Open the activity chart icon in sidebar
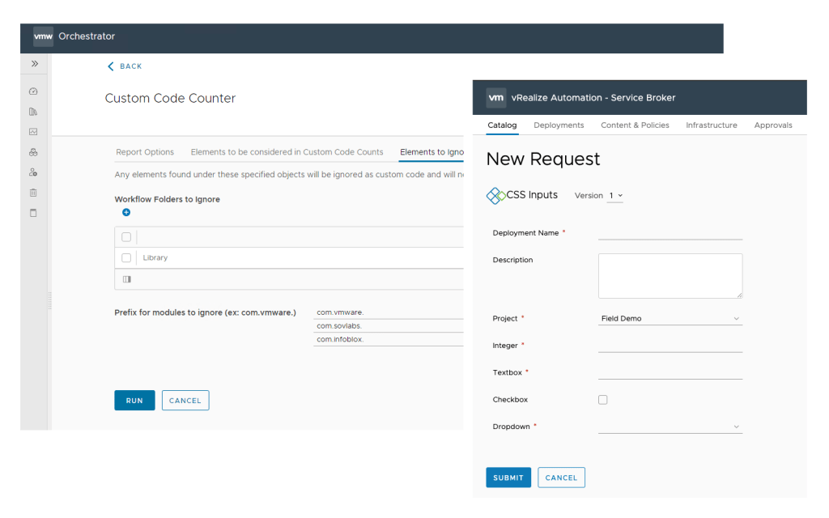The image size is (829, 518). (x=33, y=132)
